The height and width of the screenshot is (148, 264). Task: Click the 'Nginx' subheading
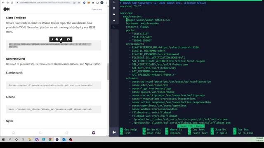(x=9, y=121)
